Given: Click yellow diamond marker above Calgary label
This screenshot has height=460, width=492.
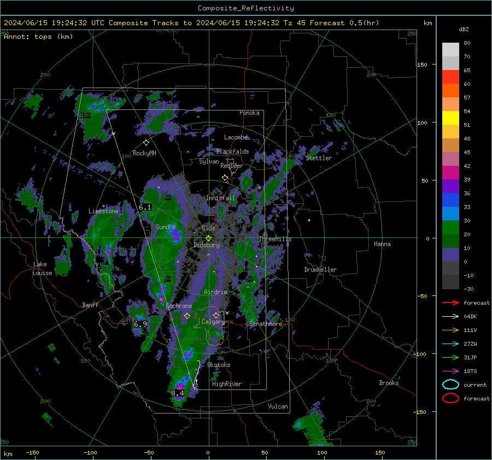Looking at the screenshot, I should pos(216,315).
